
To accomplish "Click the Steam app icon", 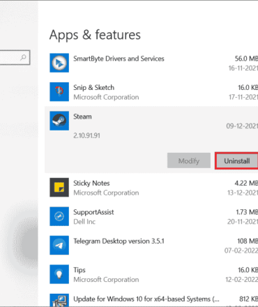I will tap(59, 121).
